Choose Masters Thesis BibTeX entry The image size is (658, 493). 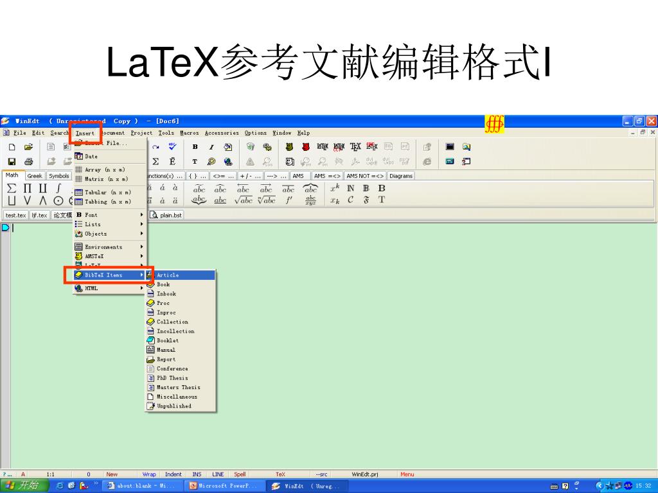181,387
